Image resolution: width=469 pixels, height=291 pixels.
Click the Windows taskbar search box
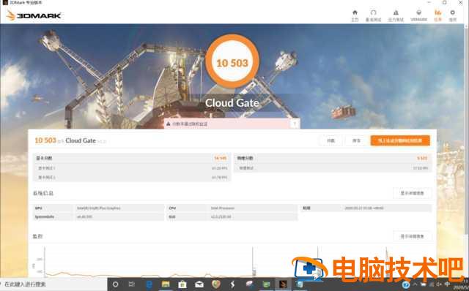[53, 284]
